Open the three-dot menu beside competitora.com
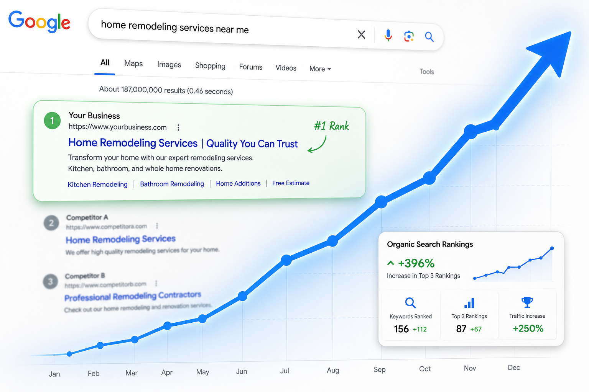589x392 pixels. point(157,226)
